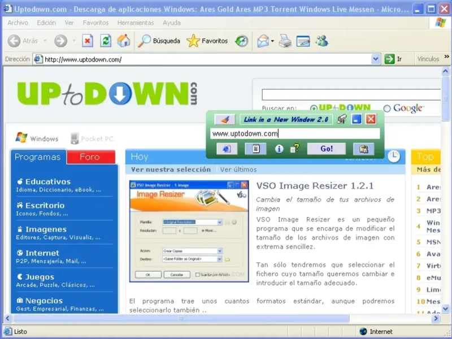Refresh the page with green arrows icon
The height and width of the screenshot is (339, 452).
[106, 41]
